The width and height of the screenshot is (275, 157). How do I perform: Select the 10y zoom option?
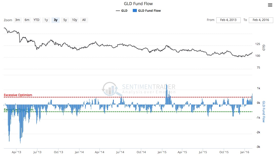(75, 20)
